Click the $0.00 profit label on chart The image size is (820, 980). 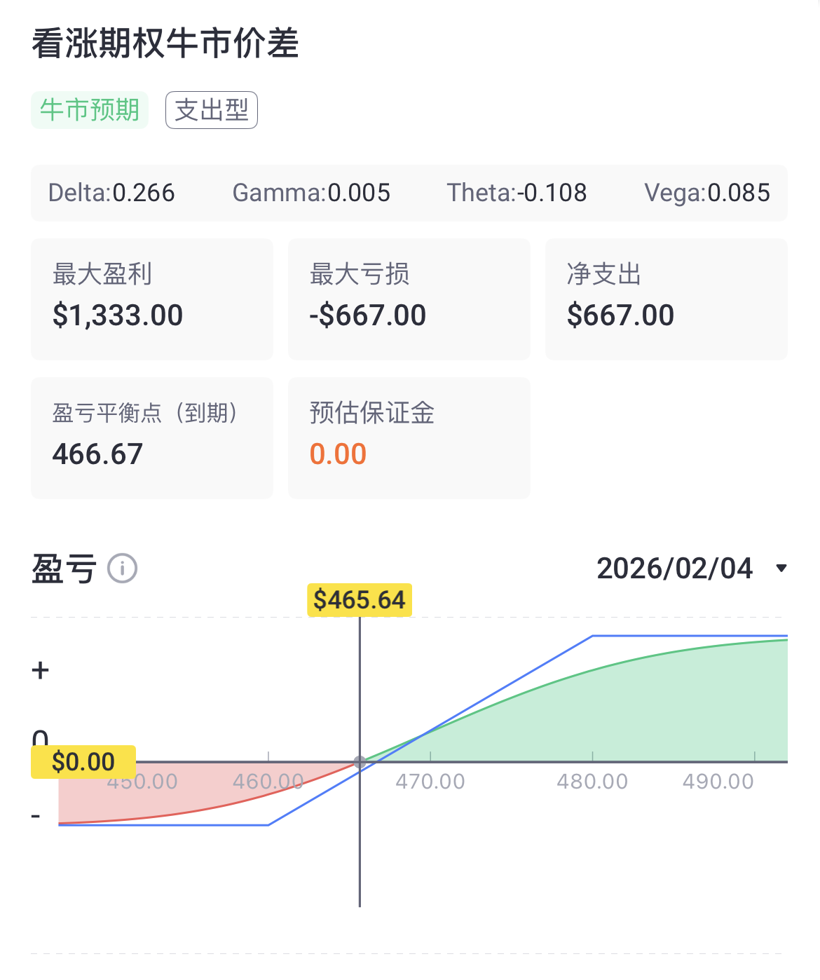pos(83,761)
